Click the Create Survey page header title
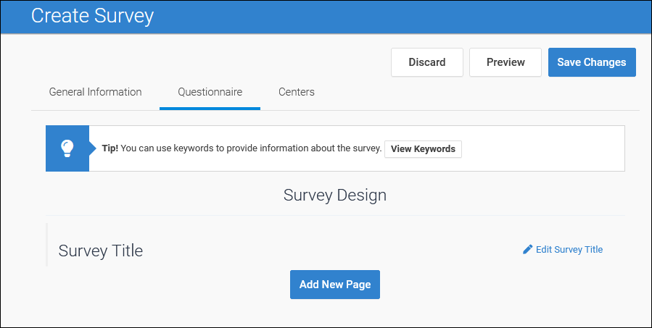The image size is (652, 328). tap(92, 16)
